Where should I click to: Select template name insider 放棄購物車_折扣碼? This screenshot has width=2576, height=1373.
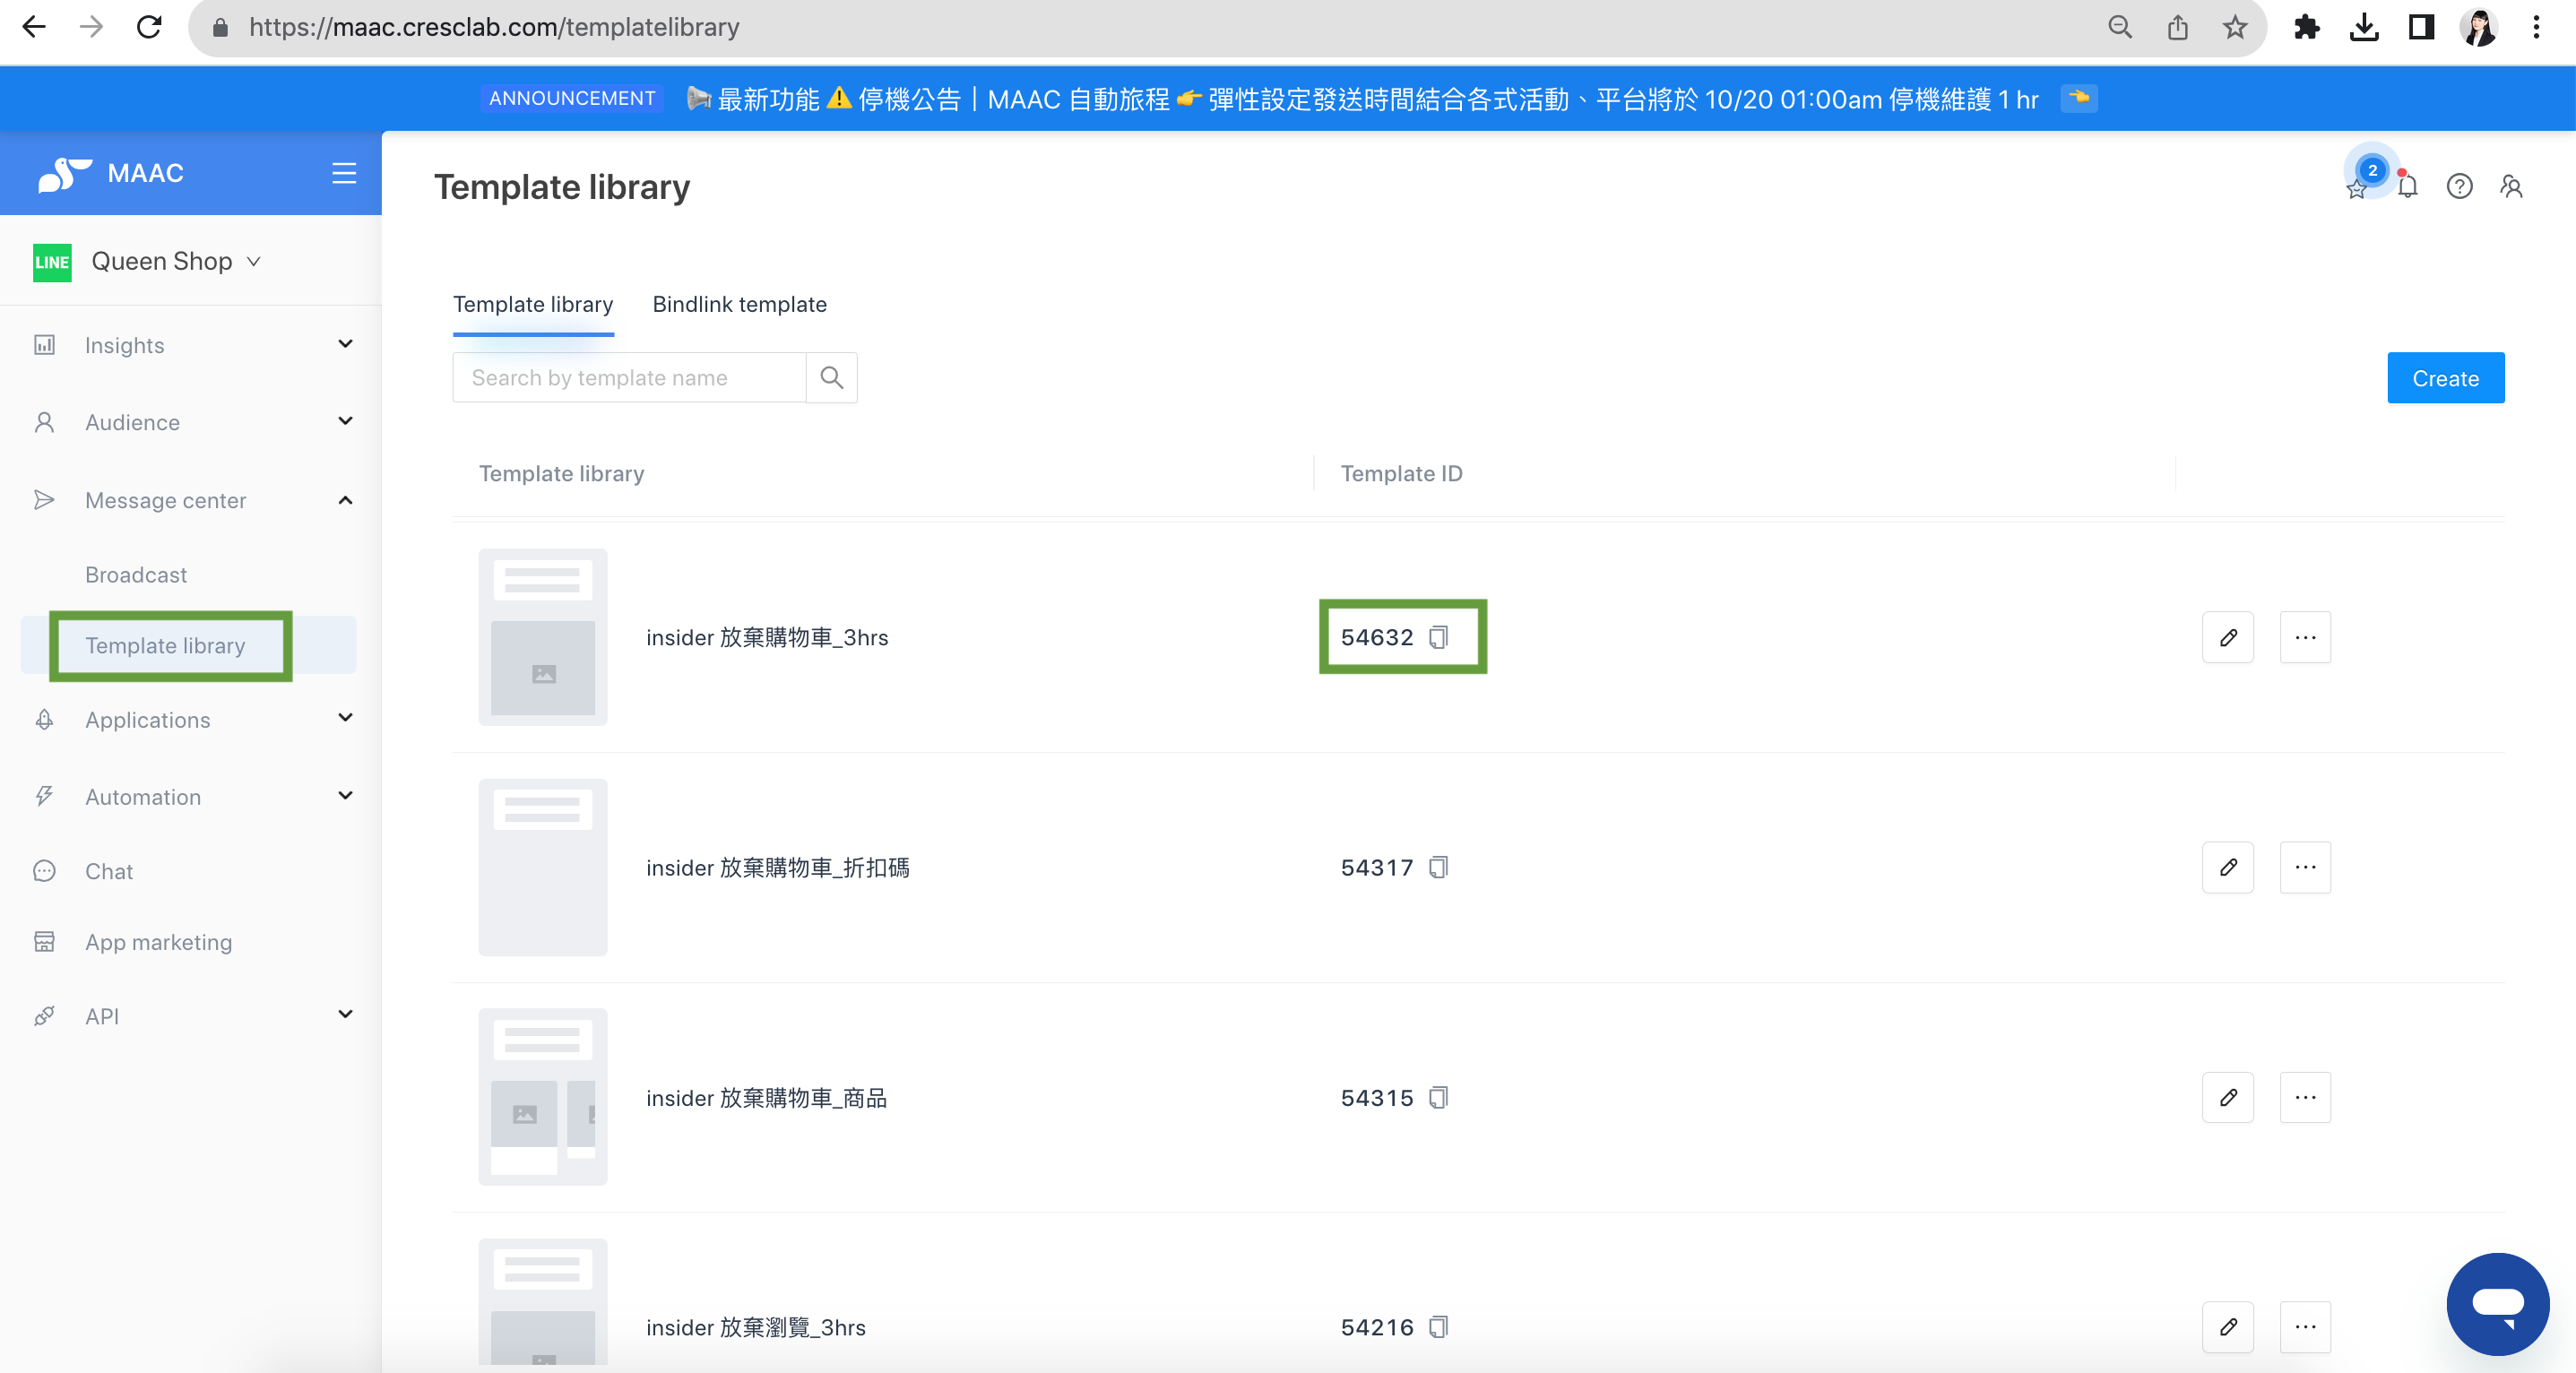(778, 867)
